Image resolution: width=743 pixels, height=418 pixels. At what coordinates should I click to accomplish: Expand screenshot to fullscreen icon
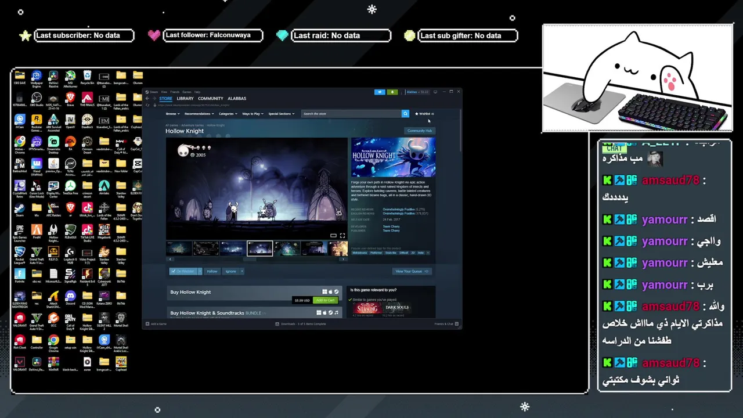(x=342, y=236)
